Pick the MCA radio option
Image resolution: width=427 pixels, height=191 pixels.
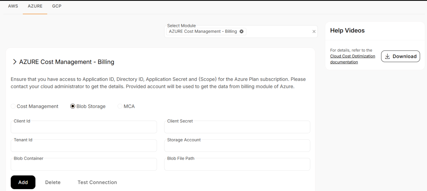pos(120,106)
